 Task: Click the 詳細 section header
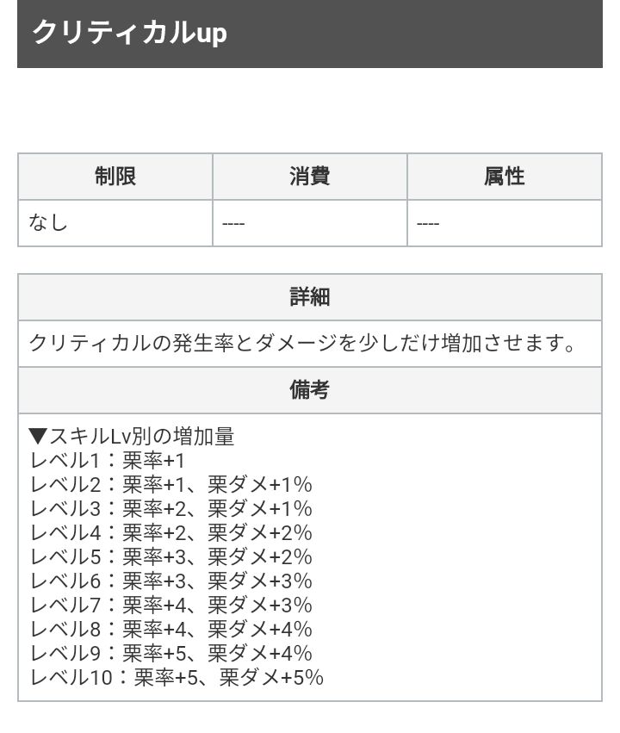pyautogui.click(x=310, y=297)
